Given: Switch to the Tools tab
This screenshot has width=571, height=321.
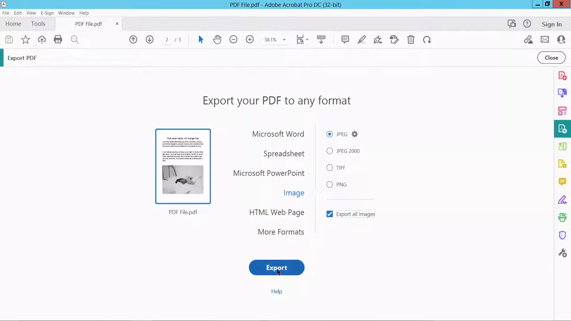Looking at the screenshot, I should 38,23.
